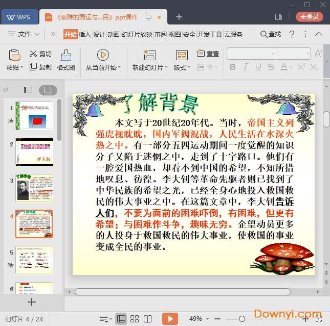330x326 pixels.
Task: Click the Format Painter (格式刷) icon
Action: 66,55
